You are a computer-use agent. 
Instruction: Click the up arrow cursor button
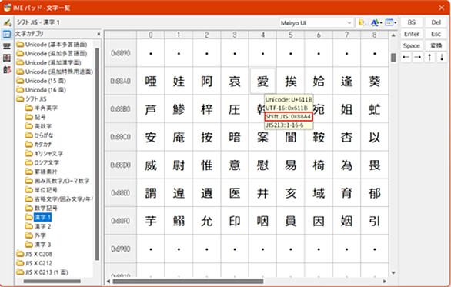coord(429,57)
